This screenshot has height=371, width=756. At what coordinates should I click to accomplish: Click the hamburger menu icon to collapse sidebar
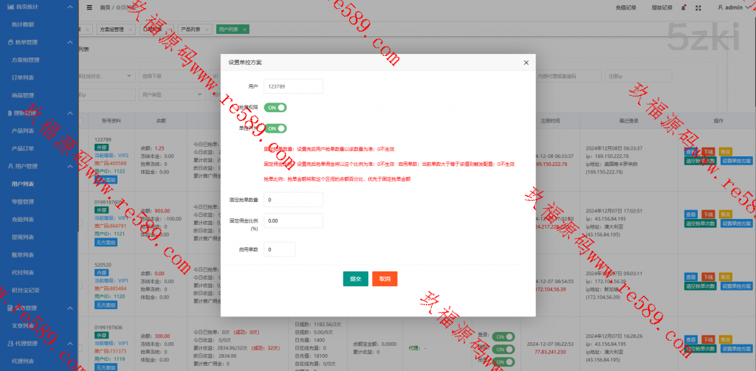click(x=89, y=7)
